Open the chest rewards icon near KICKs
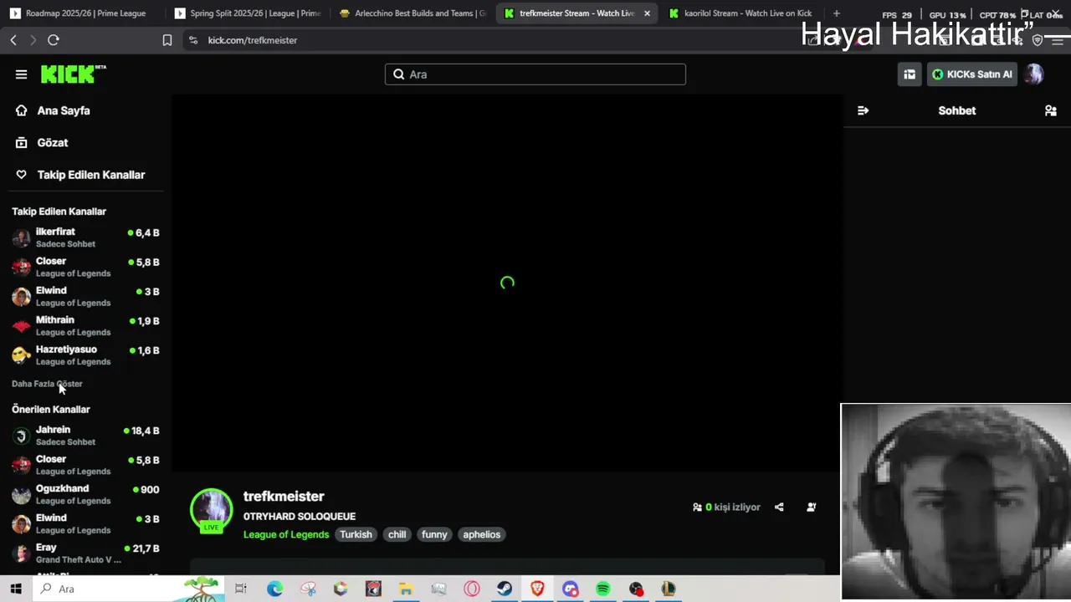The width and height of the screenshot is (1071, 602). 910,74
